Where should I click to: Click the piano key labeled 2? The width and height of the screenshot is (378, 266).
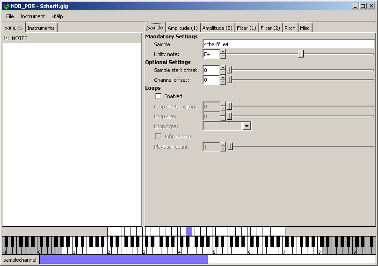[x=110, y=251]
